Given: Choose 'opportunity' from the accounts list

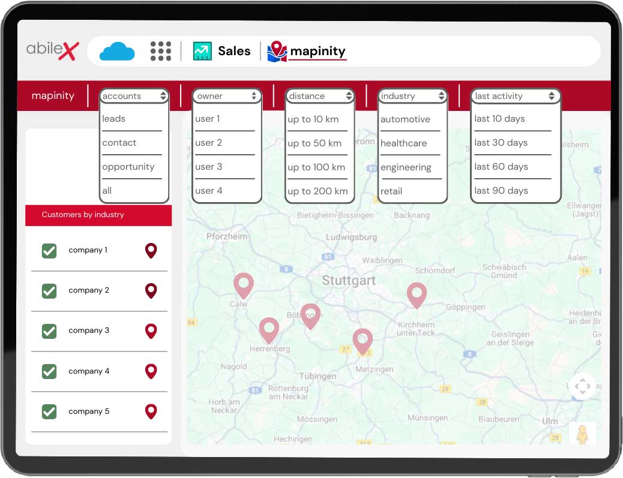Looking at the screenshot, I should [128, 167].
